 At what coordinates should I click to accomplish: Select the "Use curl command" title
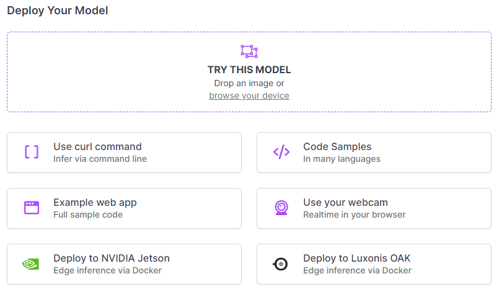pos(97,147)
